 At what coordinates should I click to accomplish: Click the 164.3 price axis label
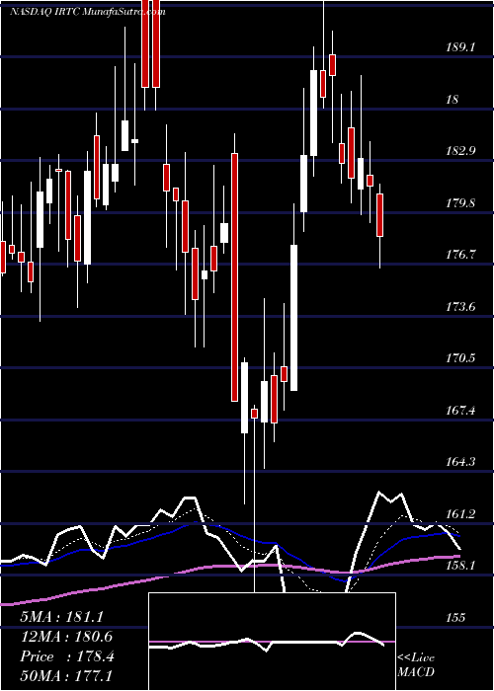[460, 462]
